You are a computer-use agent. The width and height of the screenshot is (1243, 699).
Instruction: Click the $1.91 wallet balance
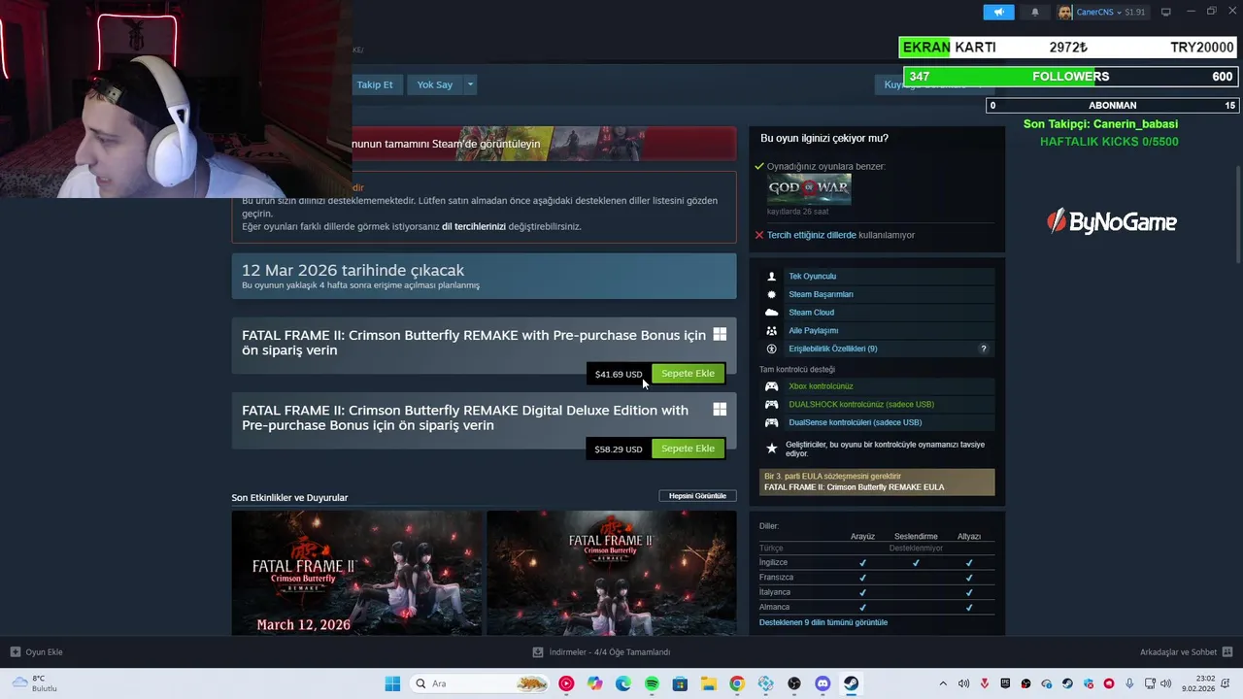[x=1134, y=13]
